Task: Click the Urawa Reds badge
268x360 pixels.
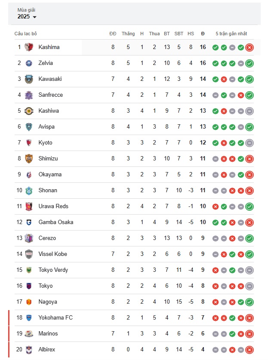Action: point(29,206)
